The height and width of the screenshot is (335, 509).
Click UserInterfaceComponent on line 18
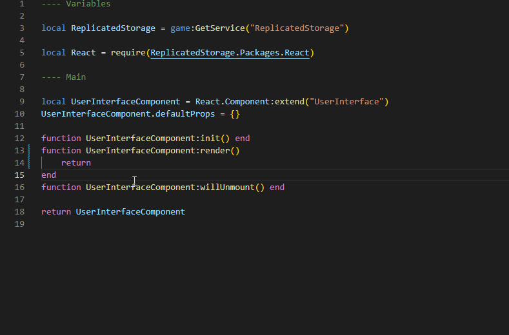pyautogui.click(x=130, y=212)
